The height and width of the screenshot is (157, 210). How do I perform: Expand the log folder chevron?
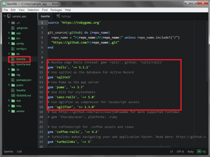[9, 74]
